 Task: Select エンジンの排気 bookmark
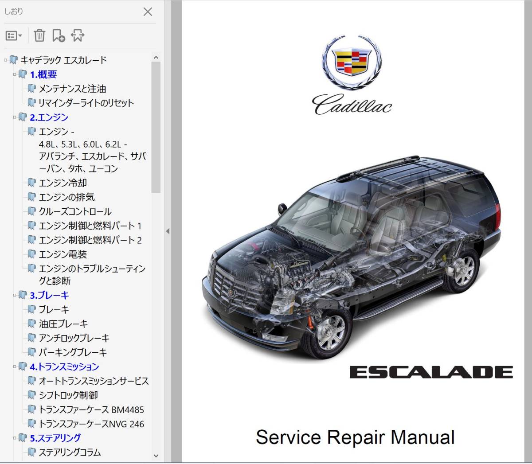[67, 197]
